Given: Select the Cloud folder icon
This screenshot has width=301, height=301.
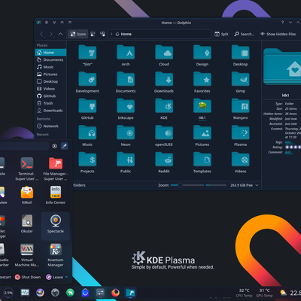Looking at the screenshot, I should [x=164, y=53].
